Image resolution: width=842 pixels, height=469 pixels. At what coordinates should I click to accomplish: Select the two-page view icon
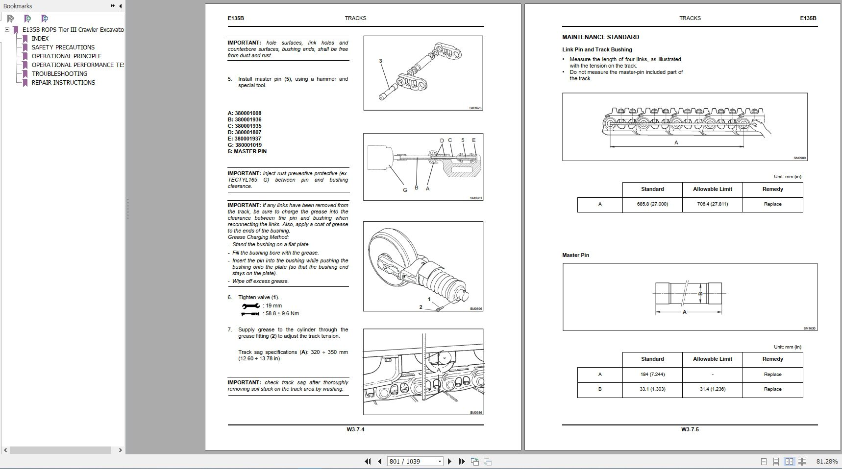[789, 461]
